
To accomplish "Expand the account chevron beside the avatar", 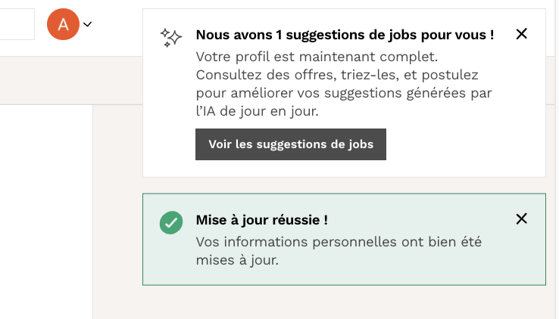I will [88, 24].
